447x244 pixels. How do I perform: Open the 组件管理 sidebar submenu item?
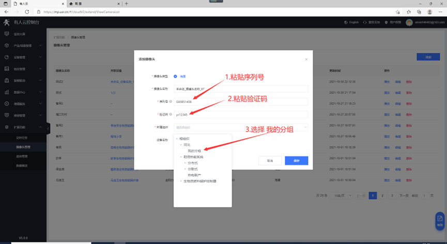click(x=22, y=156)
